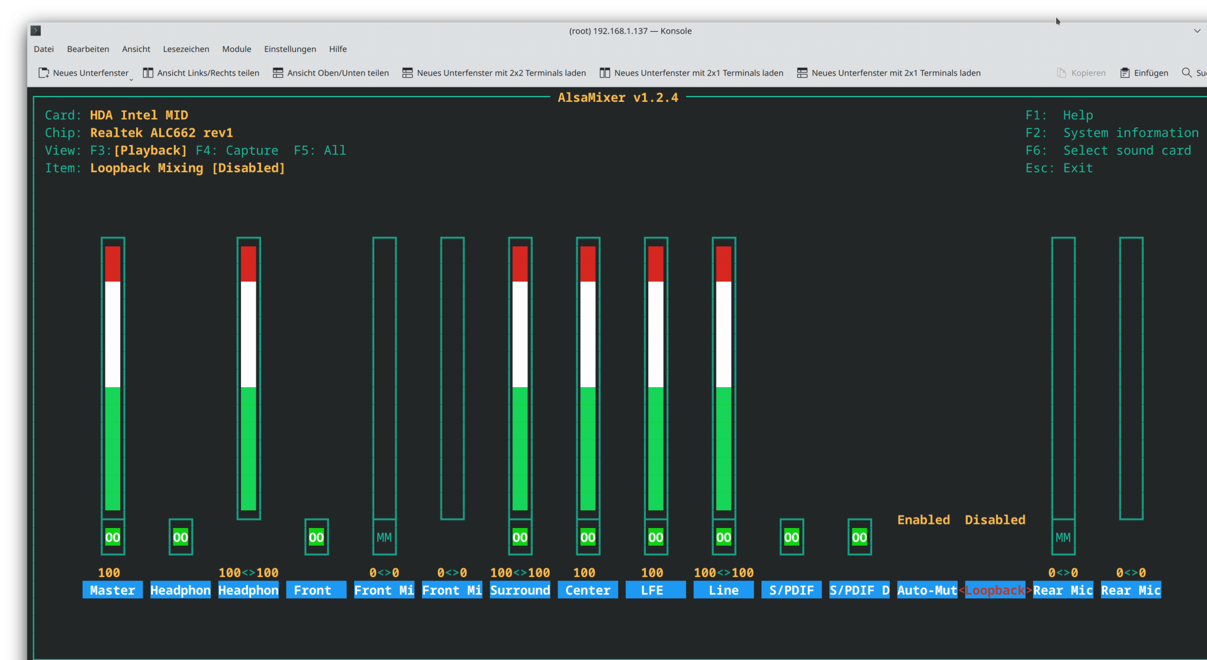Open the Module menu
Image resolution: width=1207 pixels, height=660 pixels.
point(237,49)
